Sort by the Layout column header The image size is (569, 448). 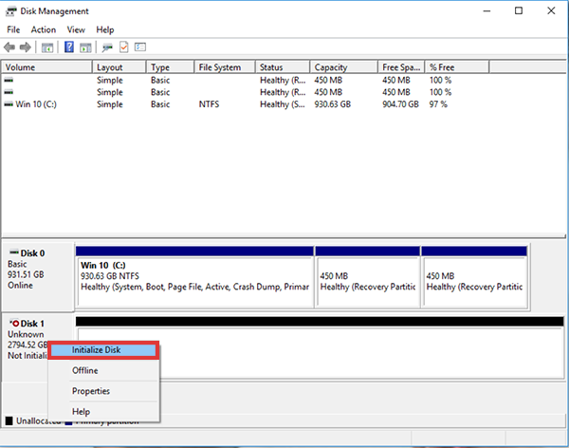click(x=119, y=67)
